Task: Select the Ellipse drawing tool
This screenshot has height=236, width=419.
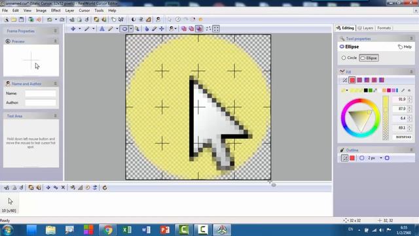Action: pyautogui.click(x=124, y=29)
